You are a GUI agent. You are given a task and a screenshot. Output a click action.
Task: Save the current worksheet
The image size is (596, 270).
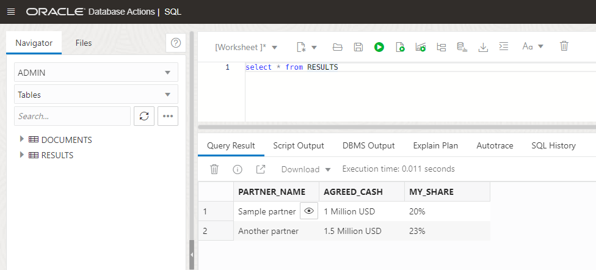(x=358, y=47)
